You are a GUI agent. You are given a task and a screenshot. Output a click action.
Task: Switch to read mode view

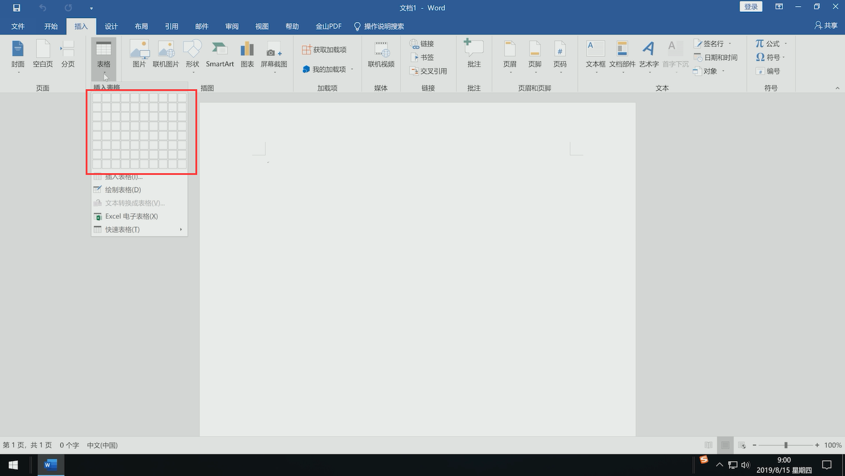pyautogui.click(x=709, y=445)
